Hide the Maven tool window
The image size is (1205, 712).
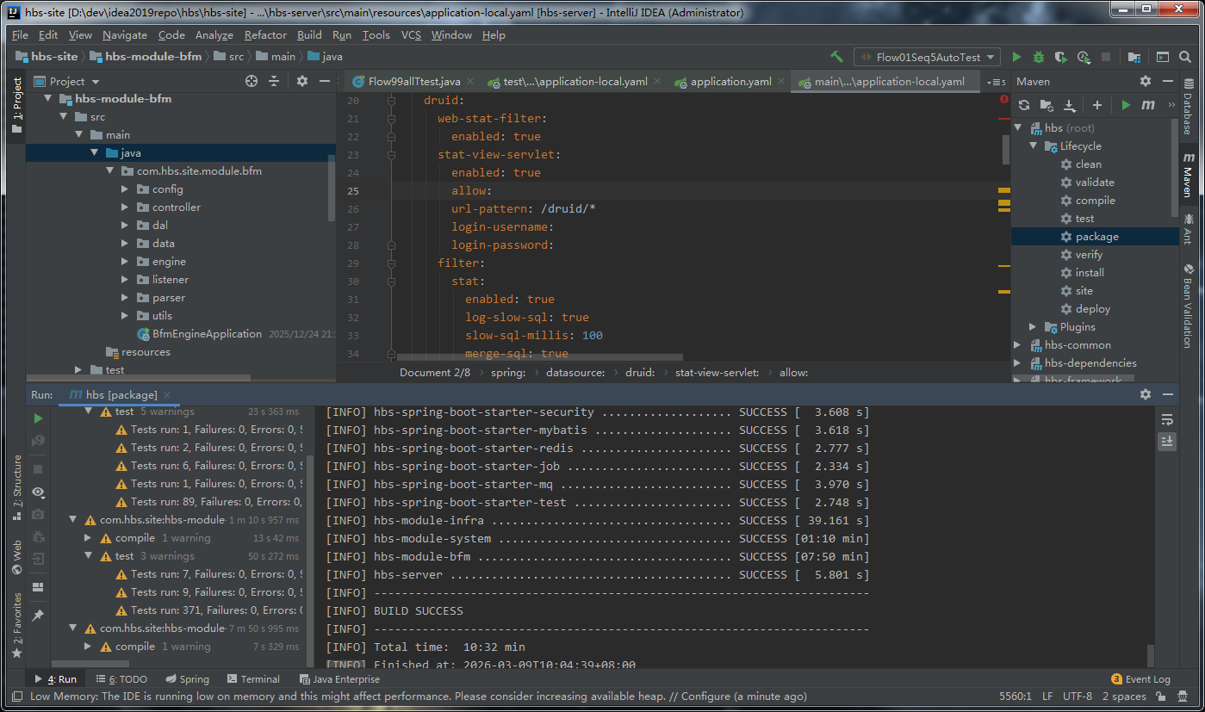coord(1168,81)
